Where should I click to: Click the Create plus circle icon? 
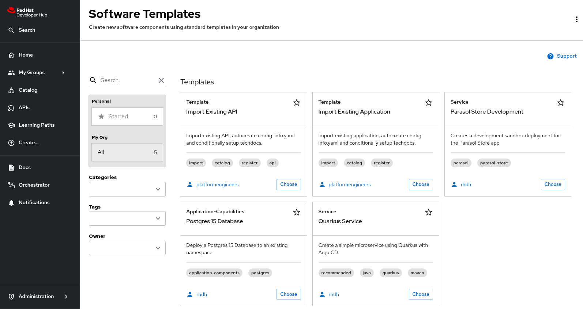(x=11, y=142)
